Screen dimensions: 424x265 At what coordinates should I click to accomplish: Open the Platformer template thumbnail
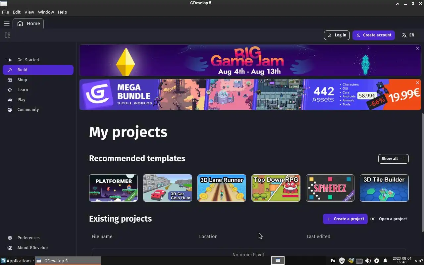pos(113,188)
